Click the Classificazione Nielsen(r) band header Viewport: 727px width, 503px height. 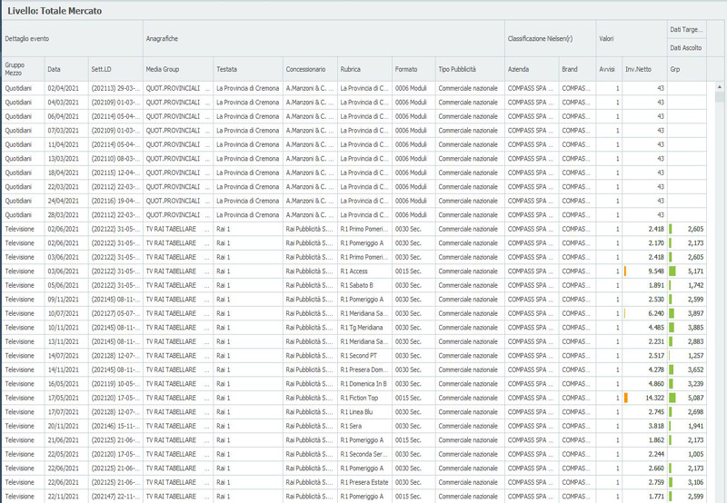[x=543, y=39]
